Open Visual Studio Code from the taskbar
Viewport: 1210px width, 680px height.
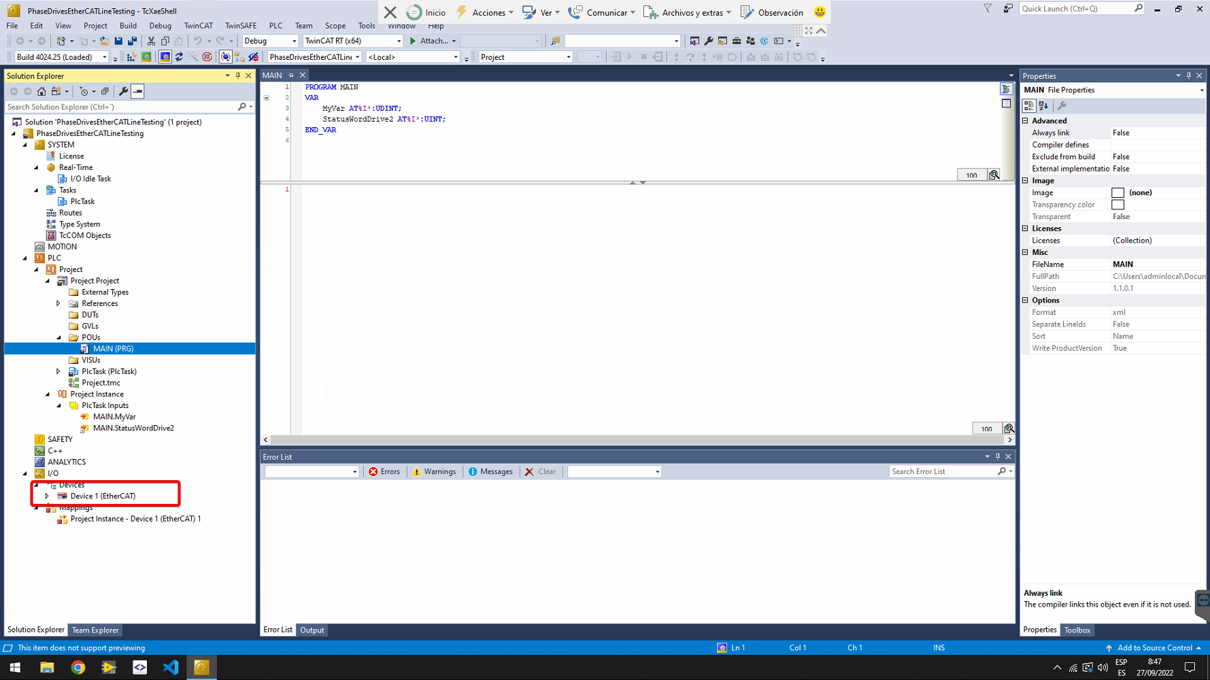coord(171,667)
